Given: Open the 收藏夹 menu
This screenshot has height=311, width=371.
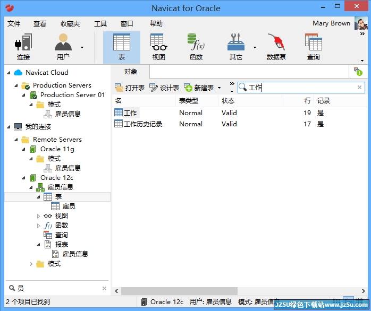Looking at the screenshot, I should click(70, 23).
